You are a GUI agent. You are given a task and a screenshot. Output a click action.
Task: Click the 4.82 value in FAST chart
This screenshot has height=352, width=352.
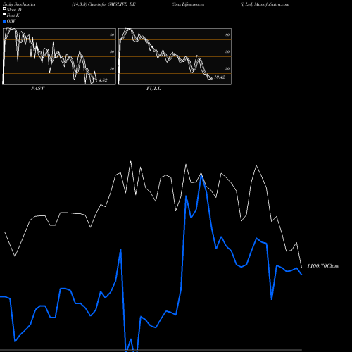(103, 80)
